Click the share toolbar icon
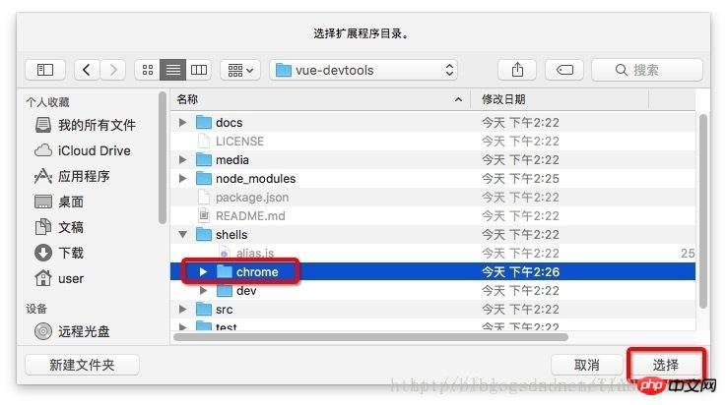This screenshot has width=727, height=405. (517, 70)
